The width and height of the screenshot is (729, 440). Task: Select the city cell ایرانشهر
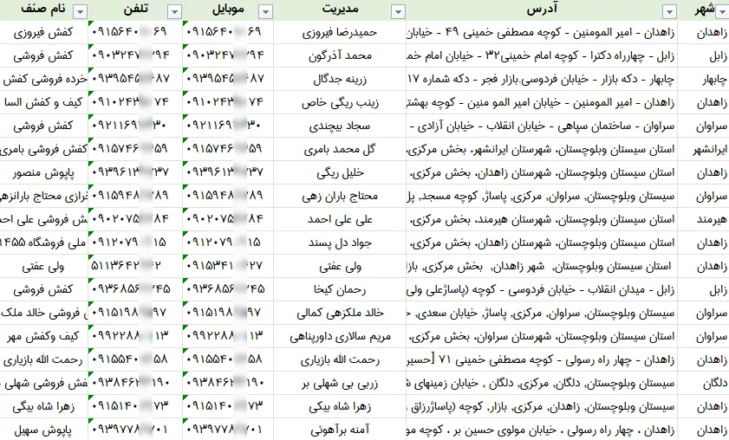704,149
